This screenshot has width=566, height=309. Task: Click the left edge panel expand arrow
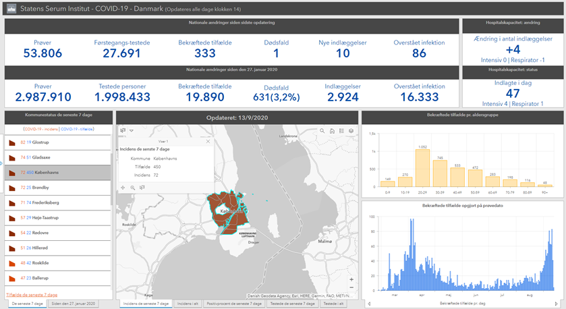click(x=1, y=163)
